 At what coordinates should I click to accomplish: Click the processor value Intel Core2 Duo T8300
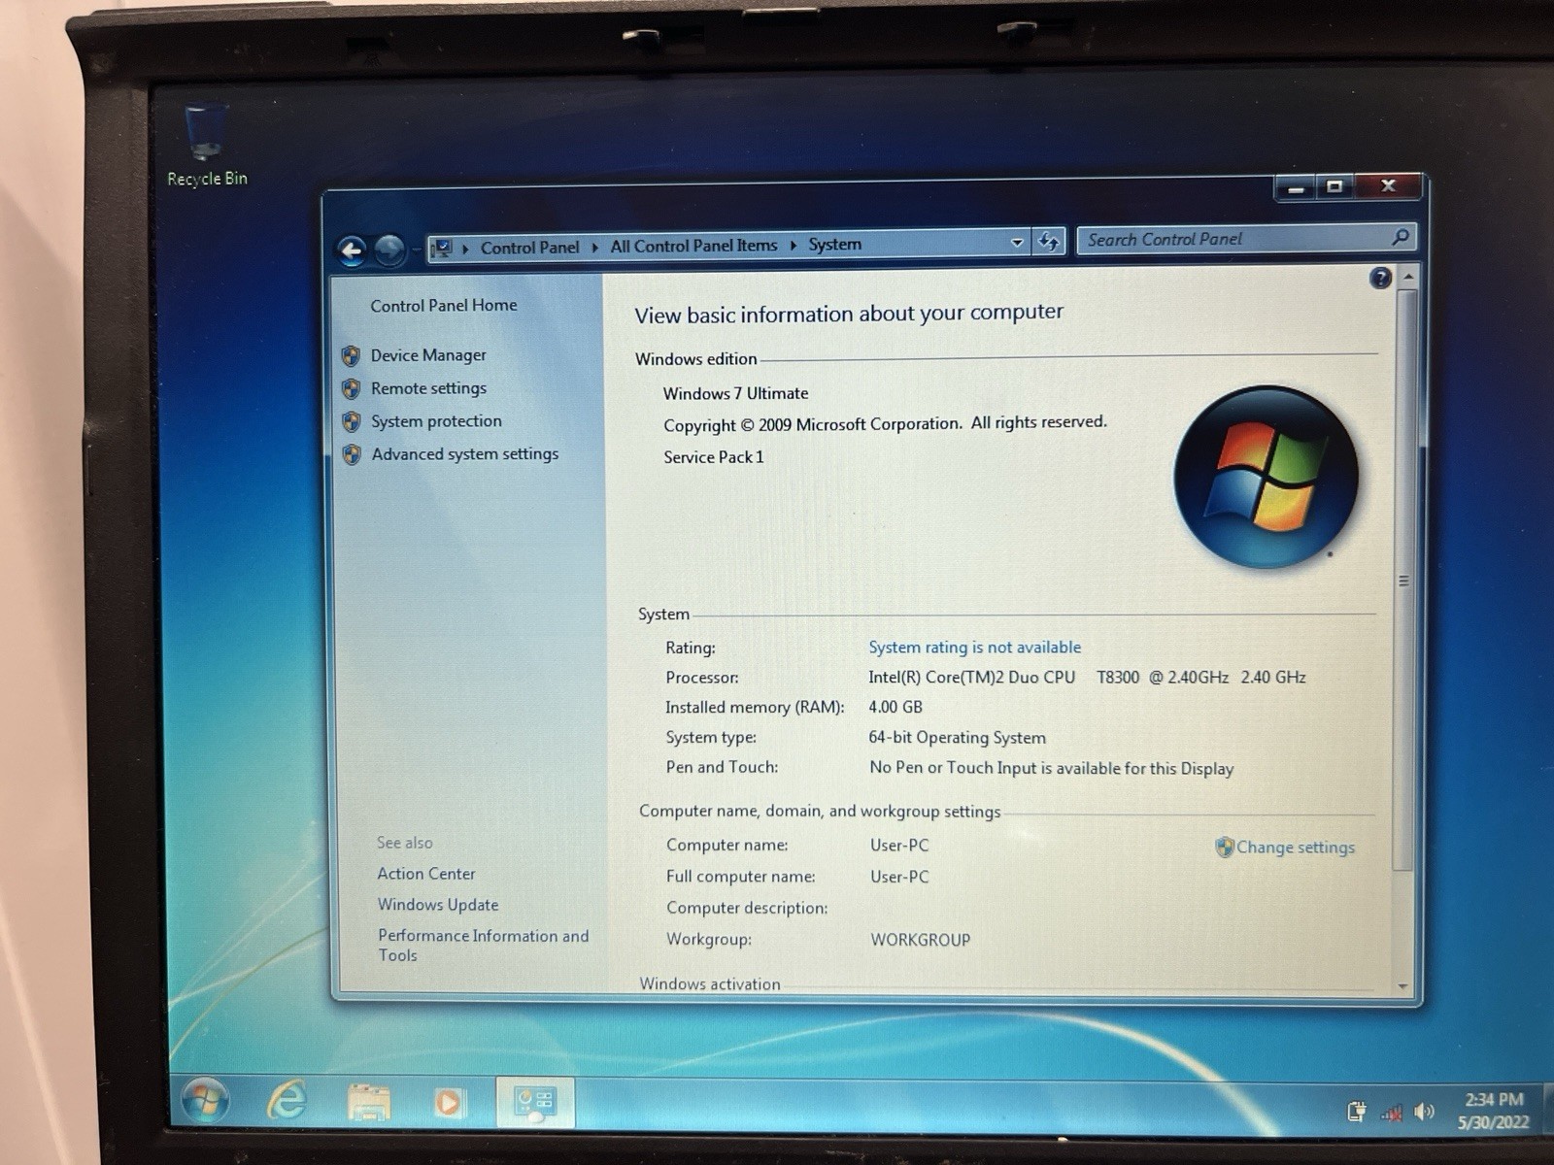pyautogui.click(x=1087, y=677)
